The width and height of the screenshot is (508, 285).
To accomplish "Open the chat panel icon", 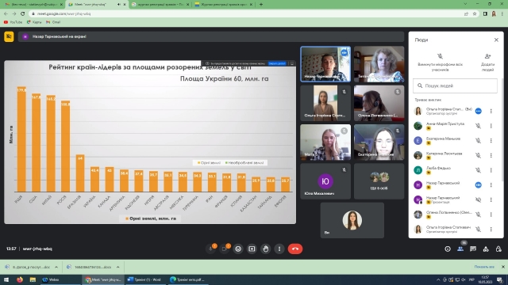I will coord(473,249).
